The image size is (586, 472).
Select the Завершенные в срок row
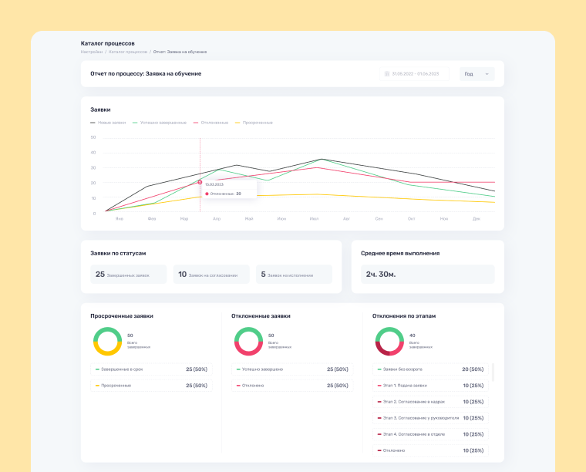[150, 369]
